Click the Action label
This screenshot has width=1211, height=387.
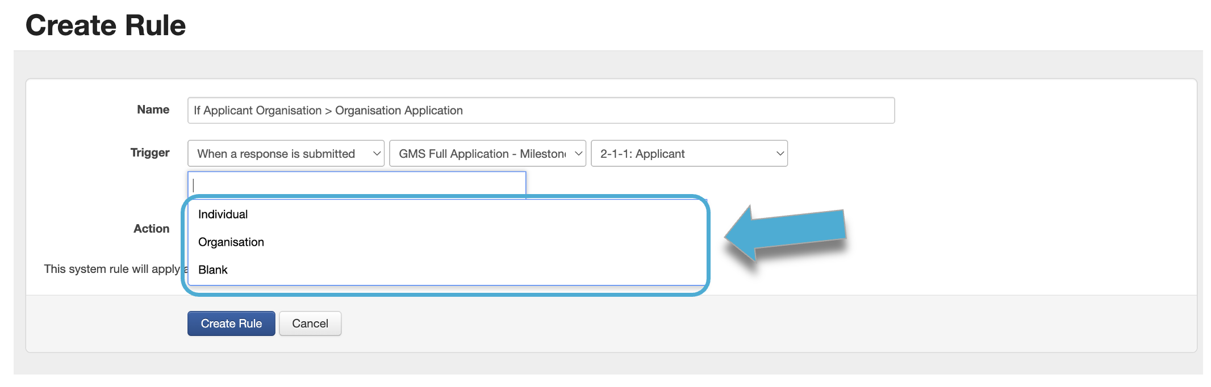click(151, 229)
